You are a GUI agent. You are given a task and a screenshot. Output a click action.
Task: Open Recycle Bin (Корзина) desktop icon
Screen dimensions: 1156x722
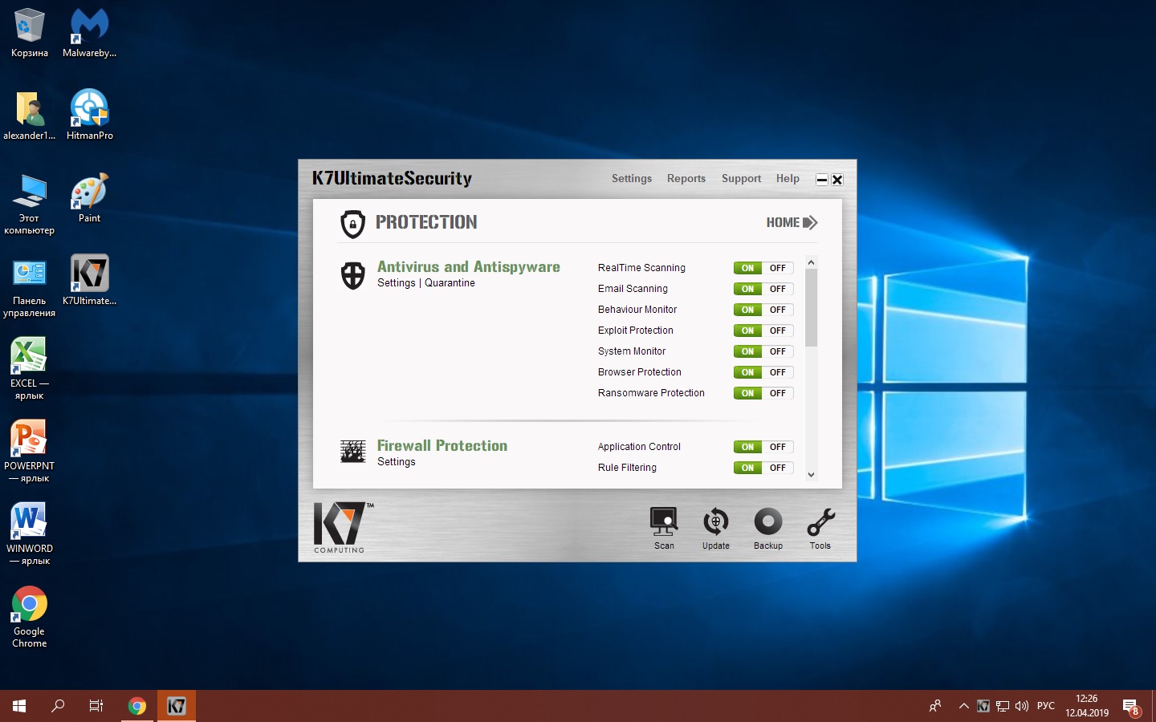[x=30, y=34]
